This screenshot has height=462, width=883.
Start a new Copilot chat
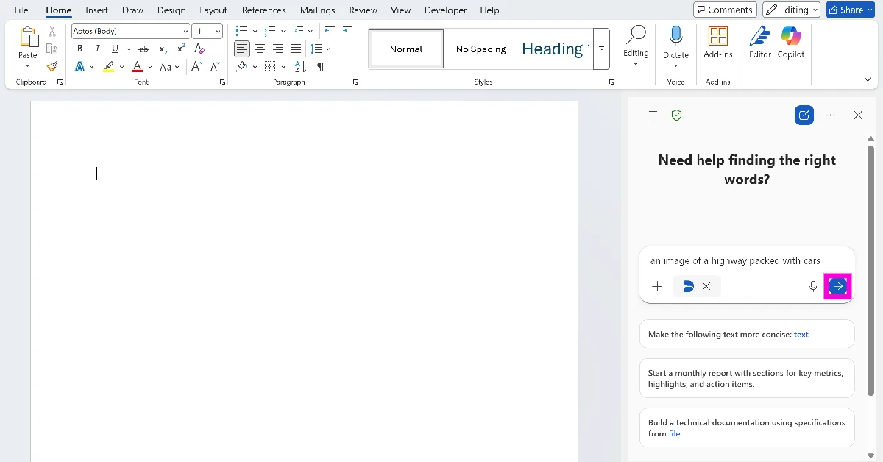[x=804, y=115]
